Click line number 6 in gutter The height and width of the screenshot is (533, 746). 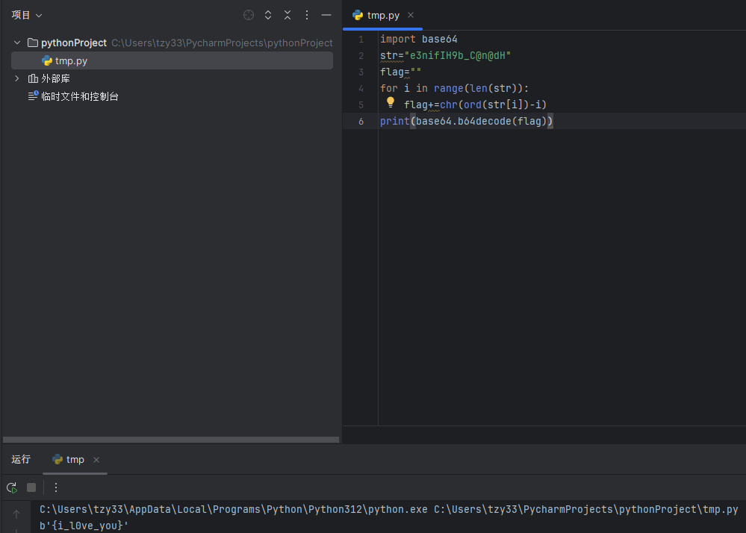point(361,121)
